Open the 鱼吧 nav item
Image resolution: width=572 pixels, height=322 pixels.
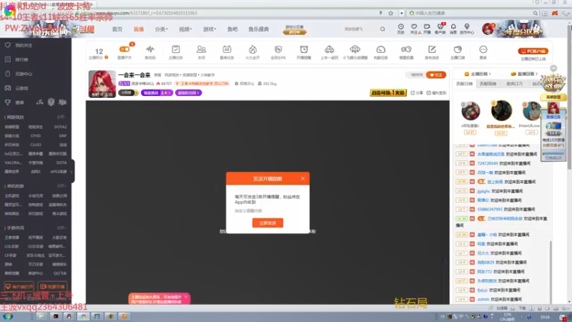232,29
